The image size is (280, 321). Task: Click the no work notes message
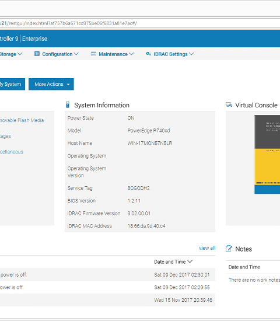(254, 280)
